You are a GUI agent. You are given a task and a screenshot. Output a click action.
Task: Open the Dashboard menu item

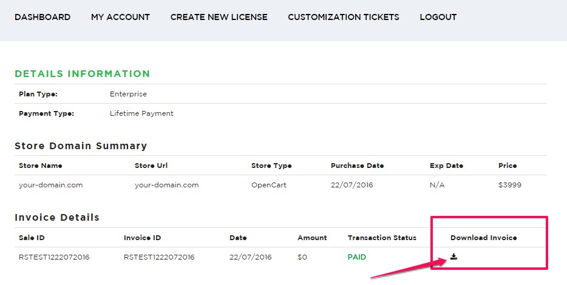42,17
